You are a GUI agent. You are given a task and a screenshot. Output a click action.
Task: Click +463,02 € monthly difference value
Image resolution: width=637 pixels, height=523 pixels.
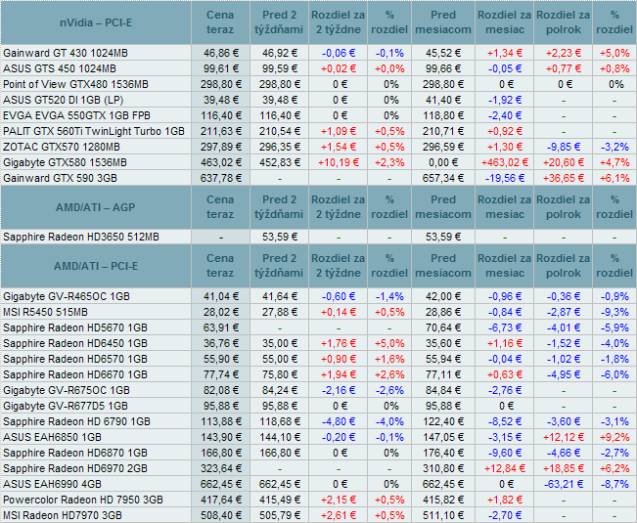pyautogui.click(x=505, y=162)
